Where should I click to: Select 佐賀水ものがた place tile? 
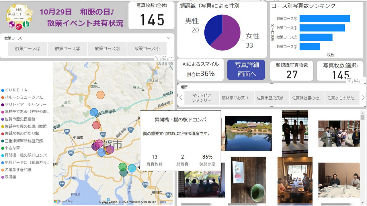342,98
